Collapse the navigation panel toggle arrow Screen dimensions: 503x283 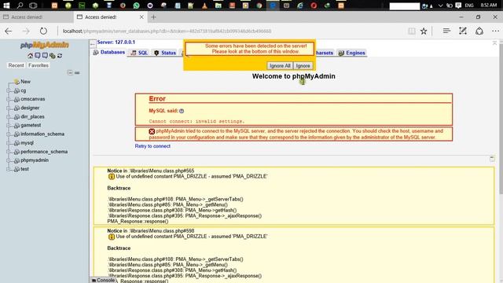coord(93,44)
